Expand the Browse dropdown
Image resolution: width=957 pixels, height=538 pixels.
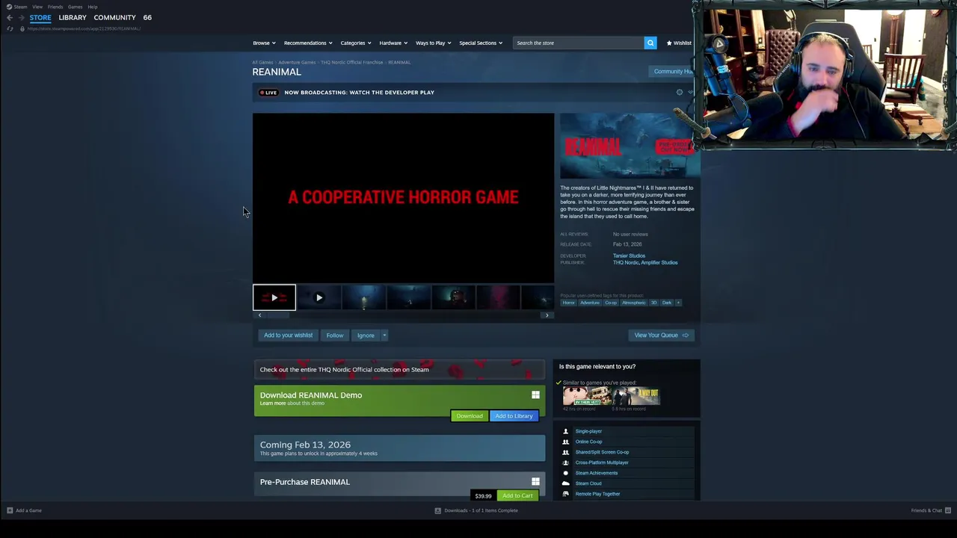(264, 43)
